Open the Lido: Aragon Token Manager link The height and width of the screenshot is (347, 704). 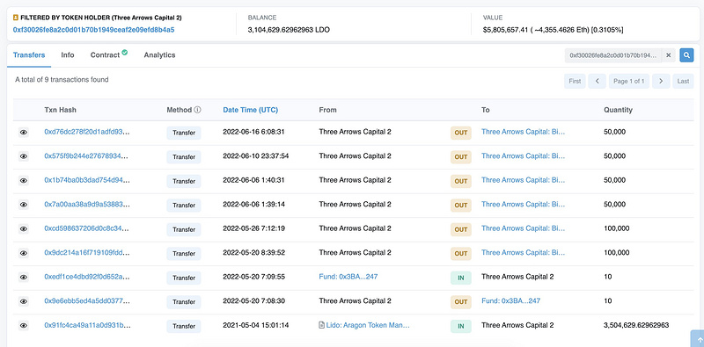coord(364,325)
